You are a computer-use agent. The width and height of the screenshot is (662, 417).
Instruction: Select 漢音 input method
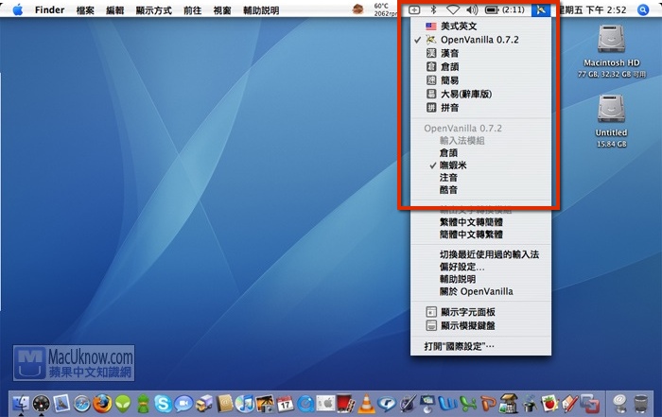pos(480,53)
